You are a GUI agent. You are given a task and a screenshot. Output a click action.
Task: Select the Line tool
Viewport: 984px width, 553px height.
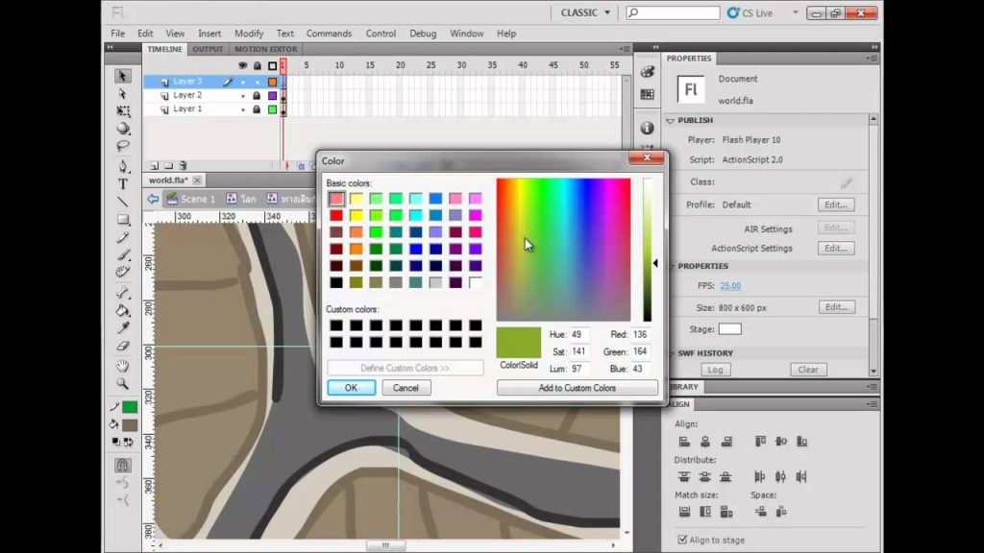(123, 202)
